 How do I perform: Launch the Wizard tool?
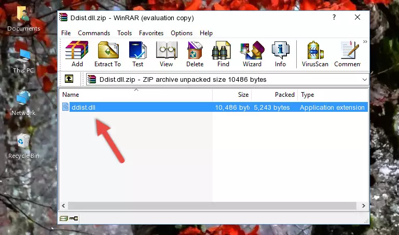[252, 54]
